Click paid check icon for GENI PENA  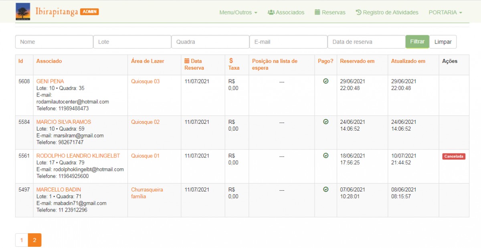[x=325, y=81]
